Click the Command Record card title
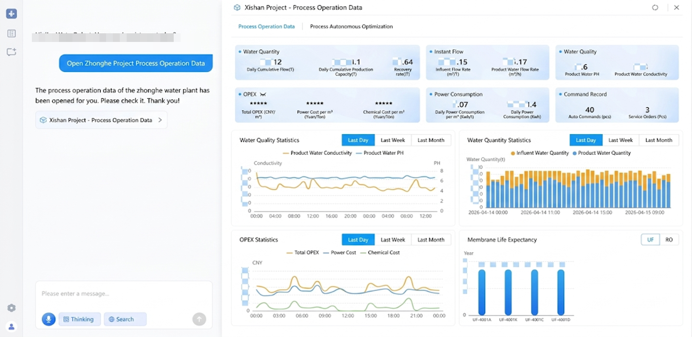Viewport: 692px width, 337px height. [x=585, y=94]
